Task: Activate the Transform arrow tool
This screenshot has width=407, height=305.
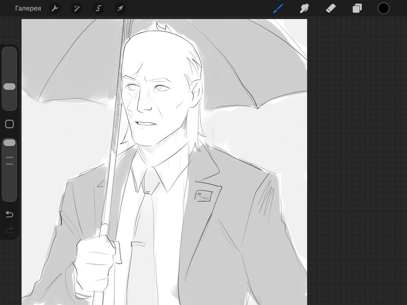Action: tap(120, 8)
